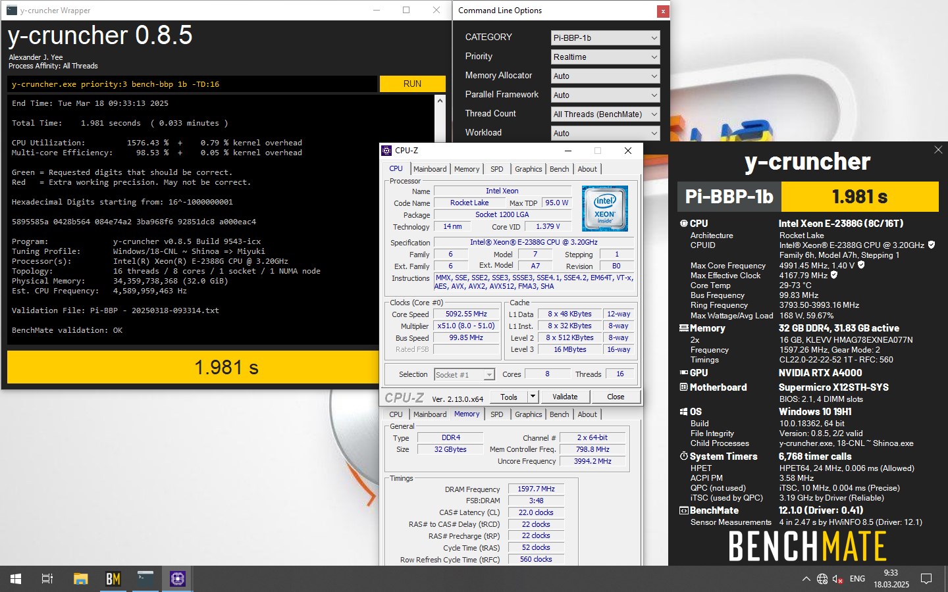Click the Multiplier value x51.0 (8.0 - 51.0)
Image resolution: width=948 pixels, height=592 pixels.
click(466, 326)
